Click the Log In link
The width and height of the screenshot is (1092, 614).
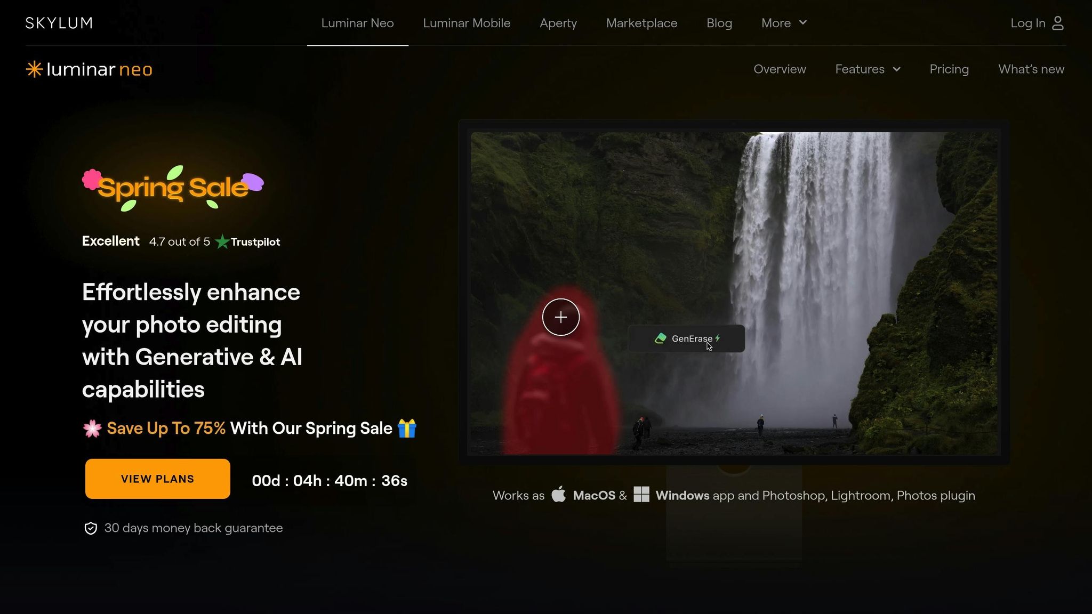1027,23
